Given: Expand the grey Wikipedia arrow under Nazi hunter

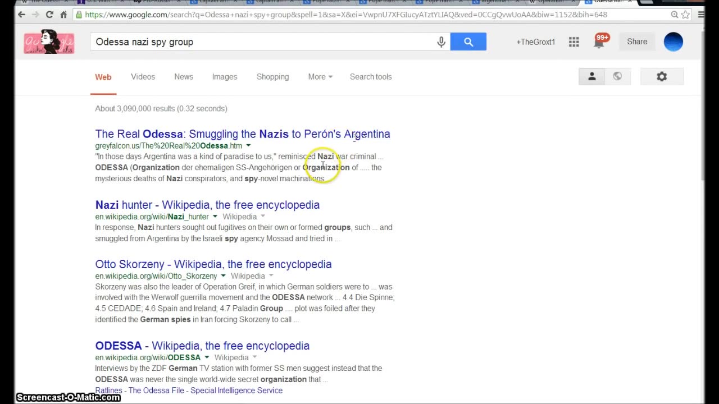Looking at the screenshot, I should pos(262,217).
